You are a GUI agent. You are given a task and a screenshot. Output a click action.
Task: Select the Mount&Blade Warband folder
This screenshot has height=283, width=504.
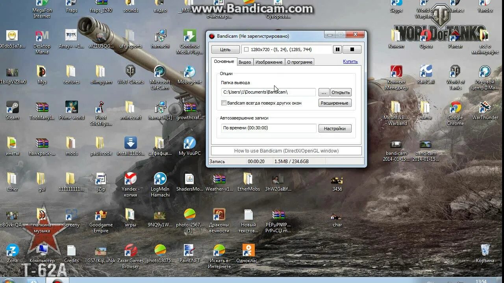point(396,113)
